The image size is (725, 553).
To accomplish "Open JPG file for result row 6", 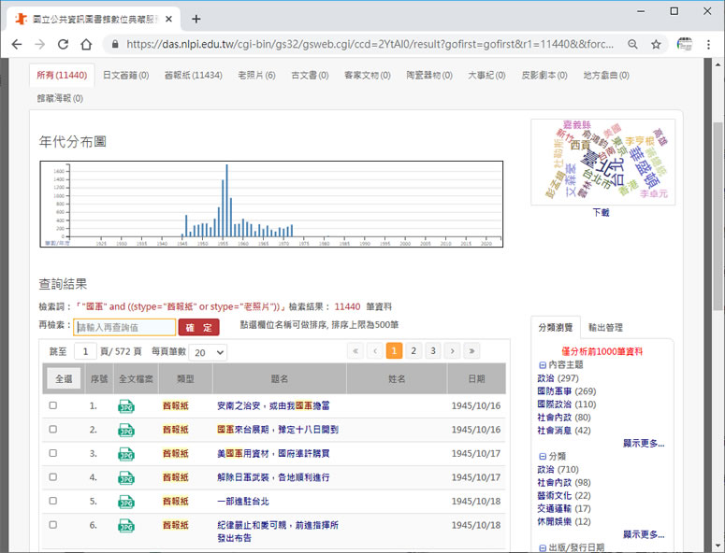I will [126, 525].
